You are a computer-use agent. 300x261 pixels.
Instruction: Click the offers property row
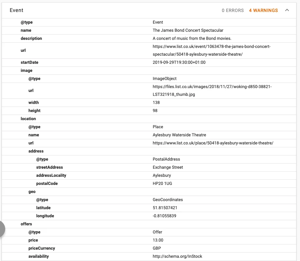tap(27, 224)
